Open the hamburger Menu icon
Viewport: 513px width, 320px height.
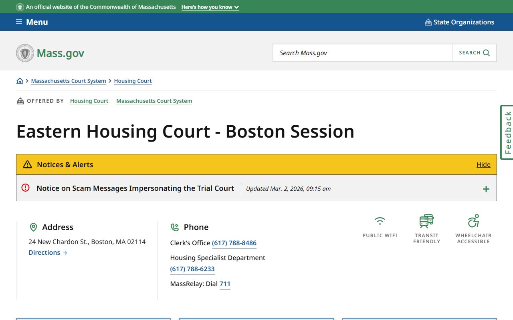click(x=19, y=22)
